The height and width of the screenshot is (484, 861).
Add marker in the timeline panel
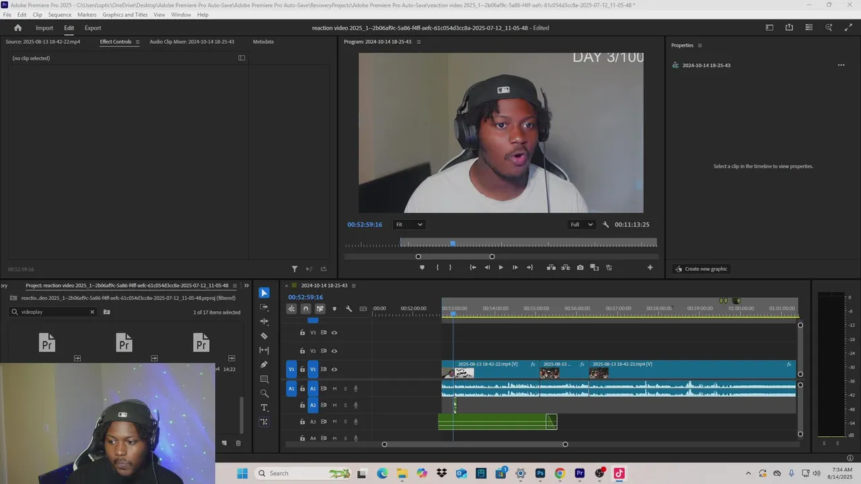(334, 309)
